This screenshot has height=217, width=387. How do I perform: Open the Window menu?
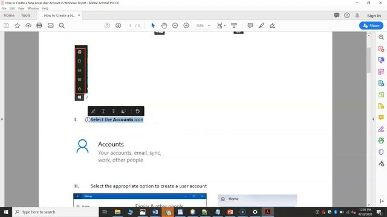pyautogui.click(x=33, y=8)
